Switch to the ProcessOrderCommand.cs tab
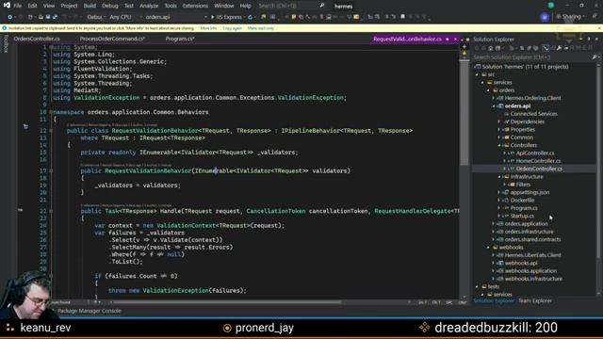 point(112,39)
